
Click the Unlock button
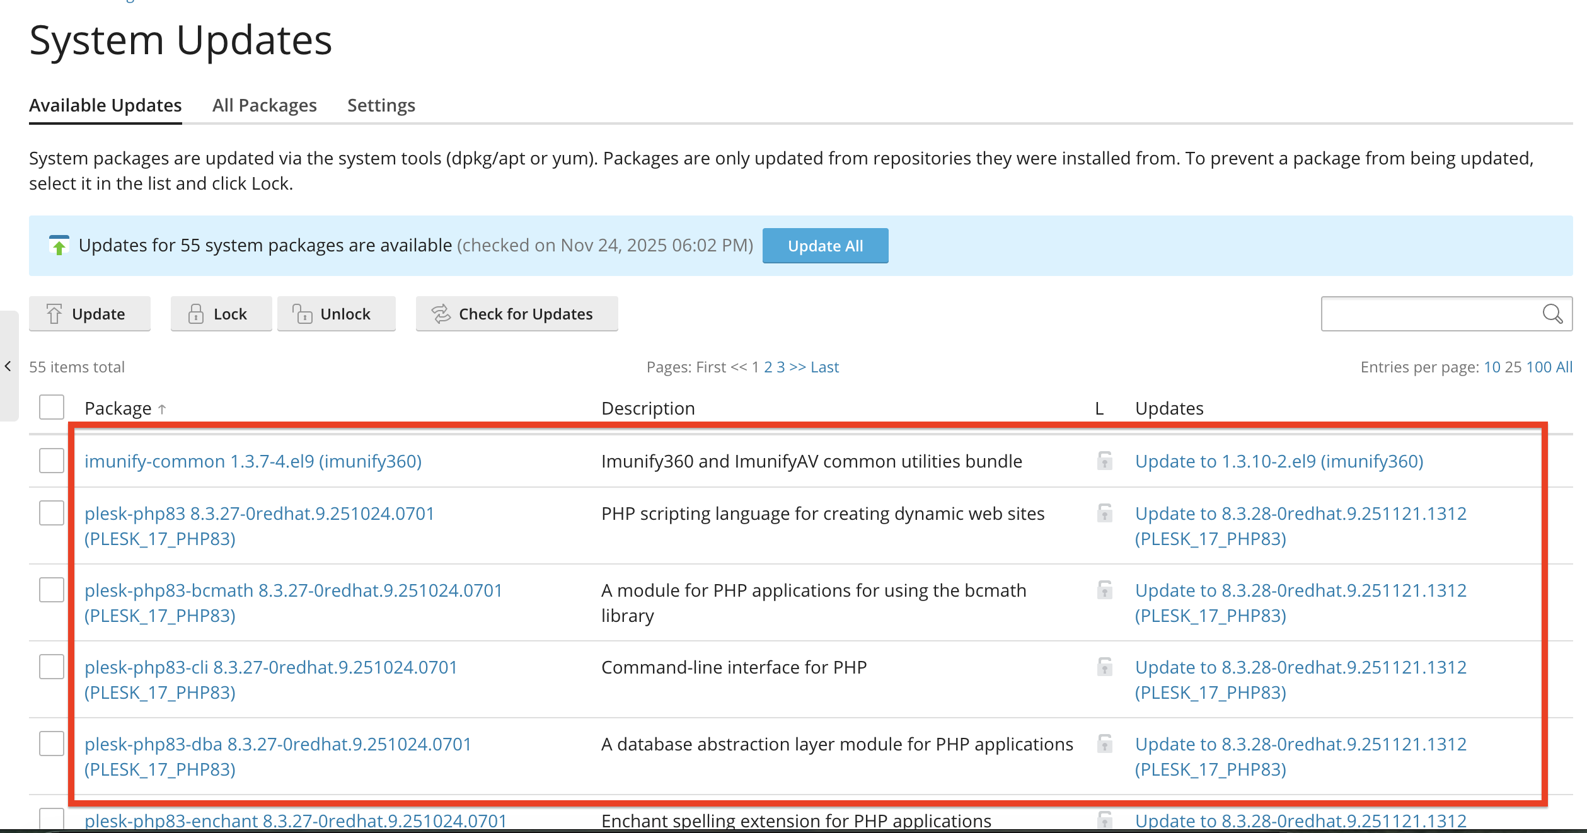[x=337, y=314]
